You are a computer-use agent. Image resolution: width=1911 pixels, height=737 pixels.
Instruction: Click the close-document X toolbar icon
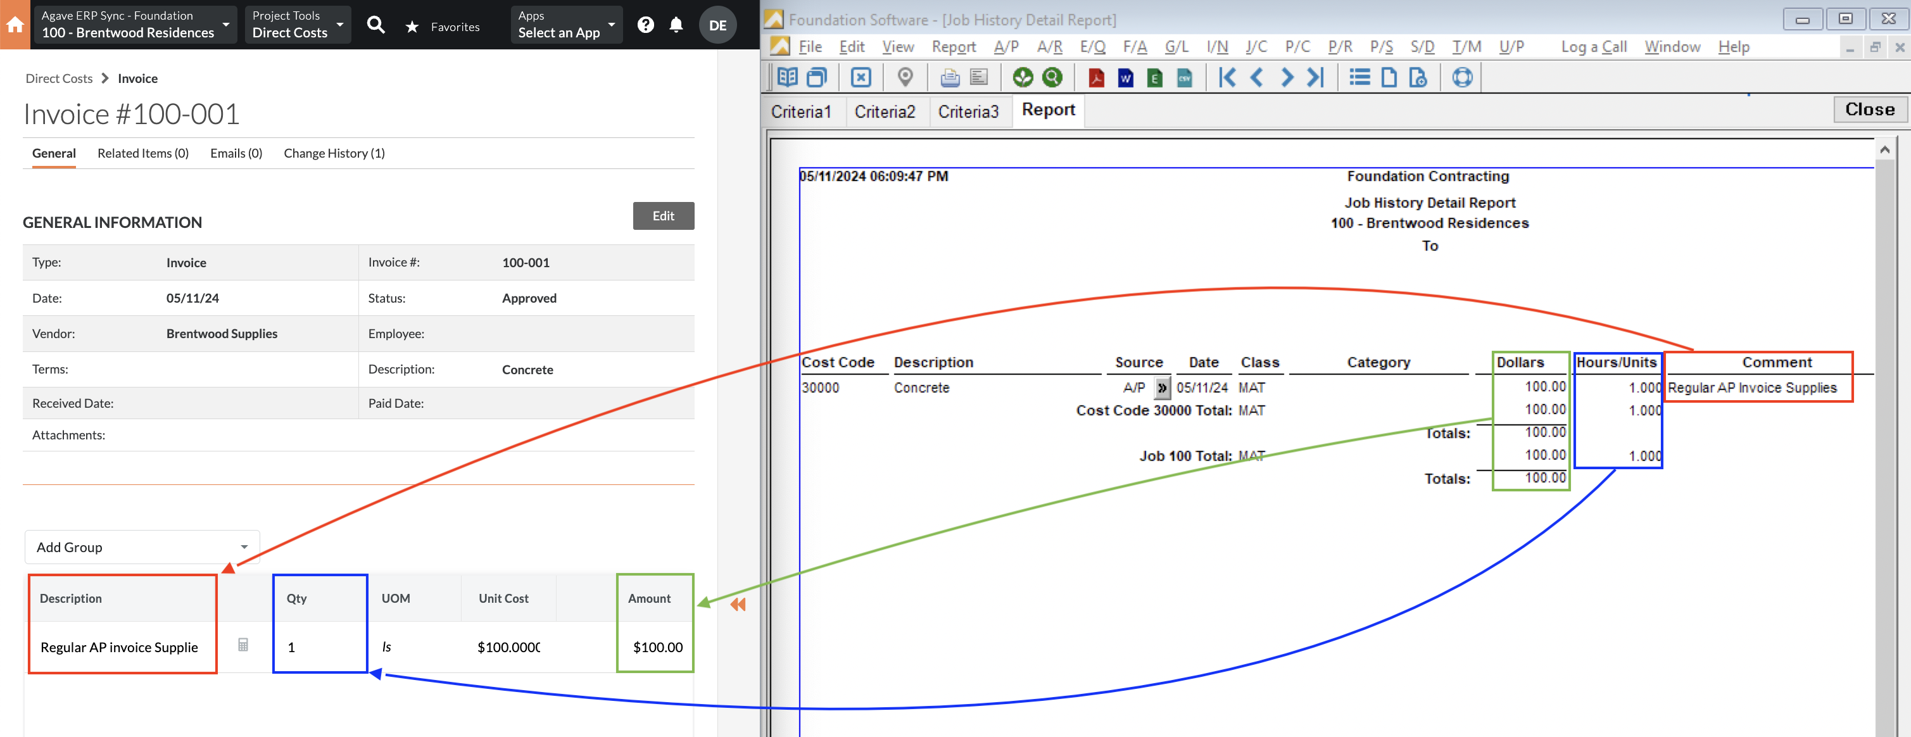(x=861, y=77)
